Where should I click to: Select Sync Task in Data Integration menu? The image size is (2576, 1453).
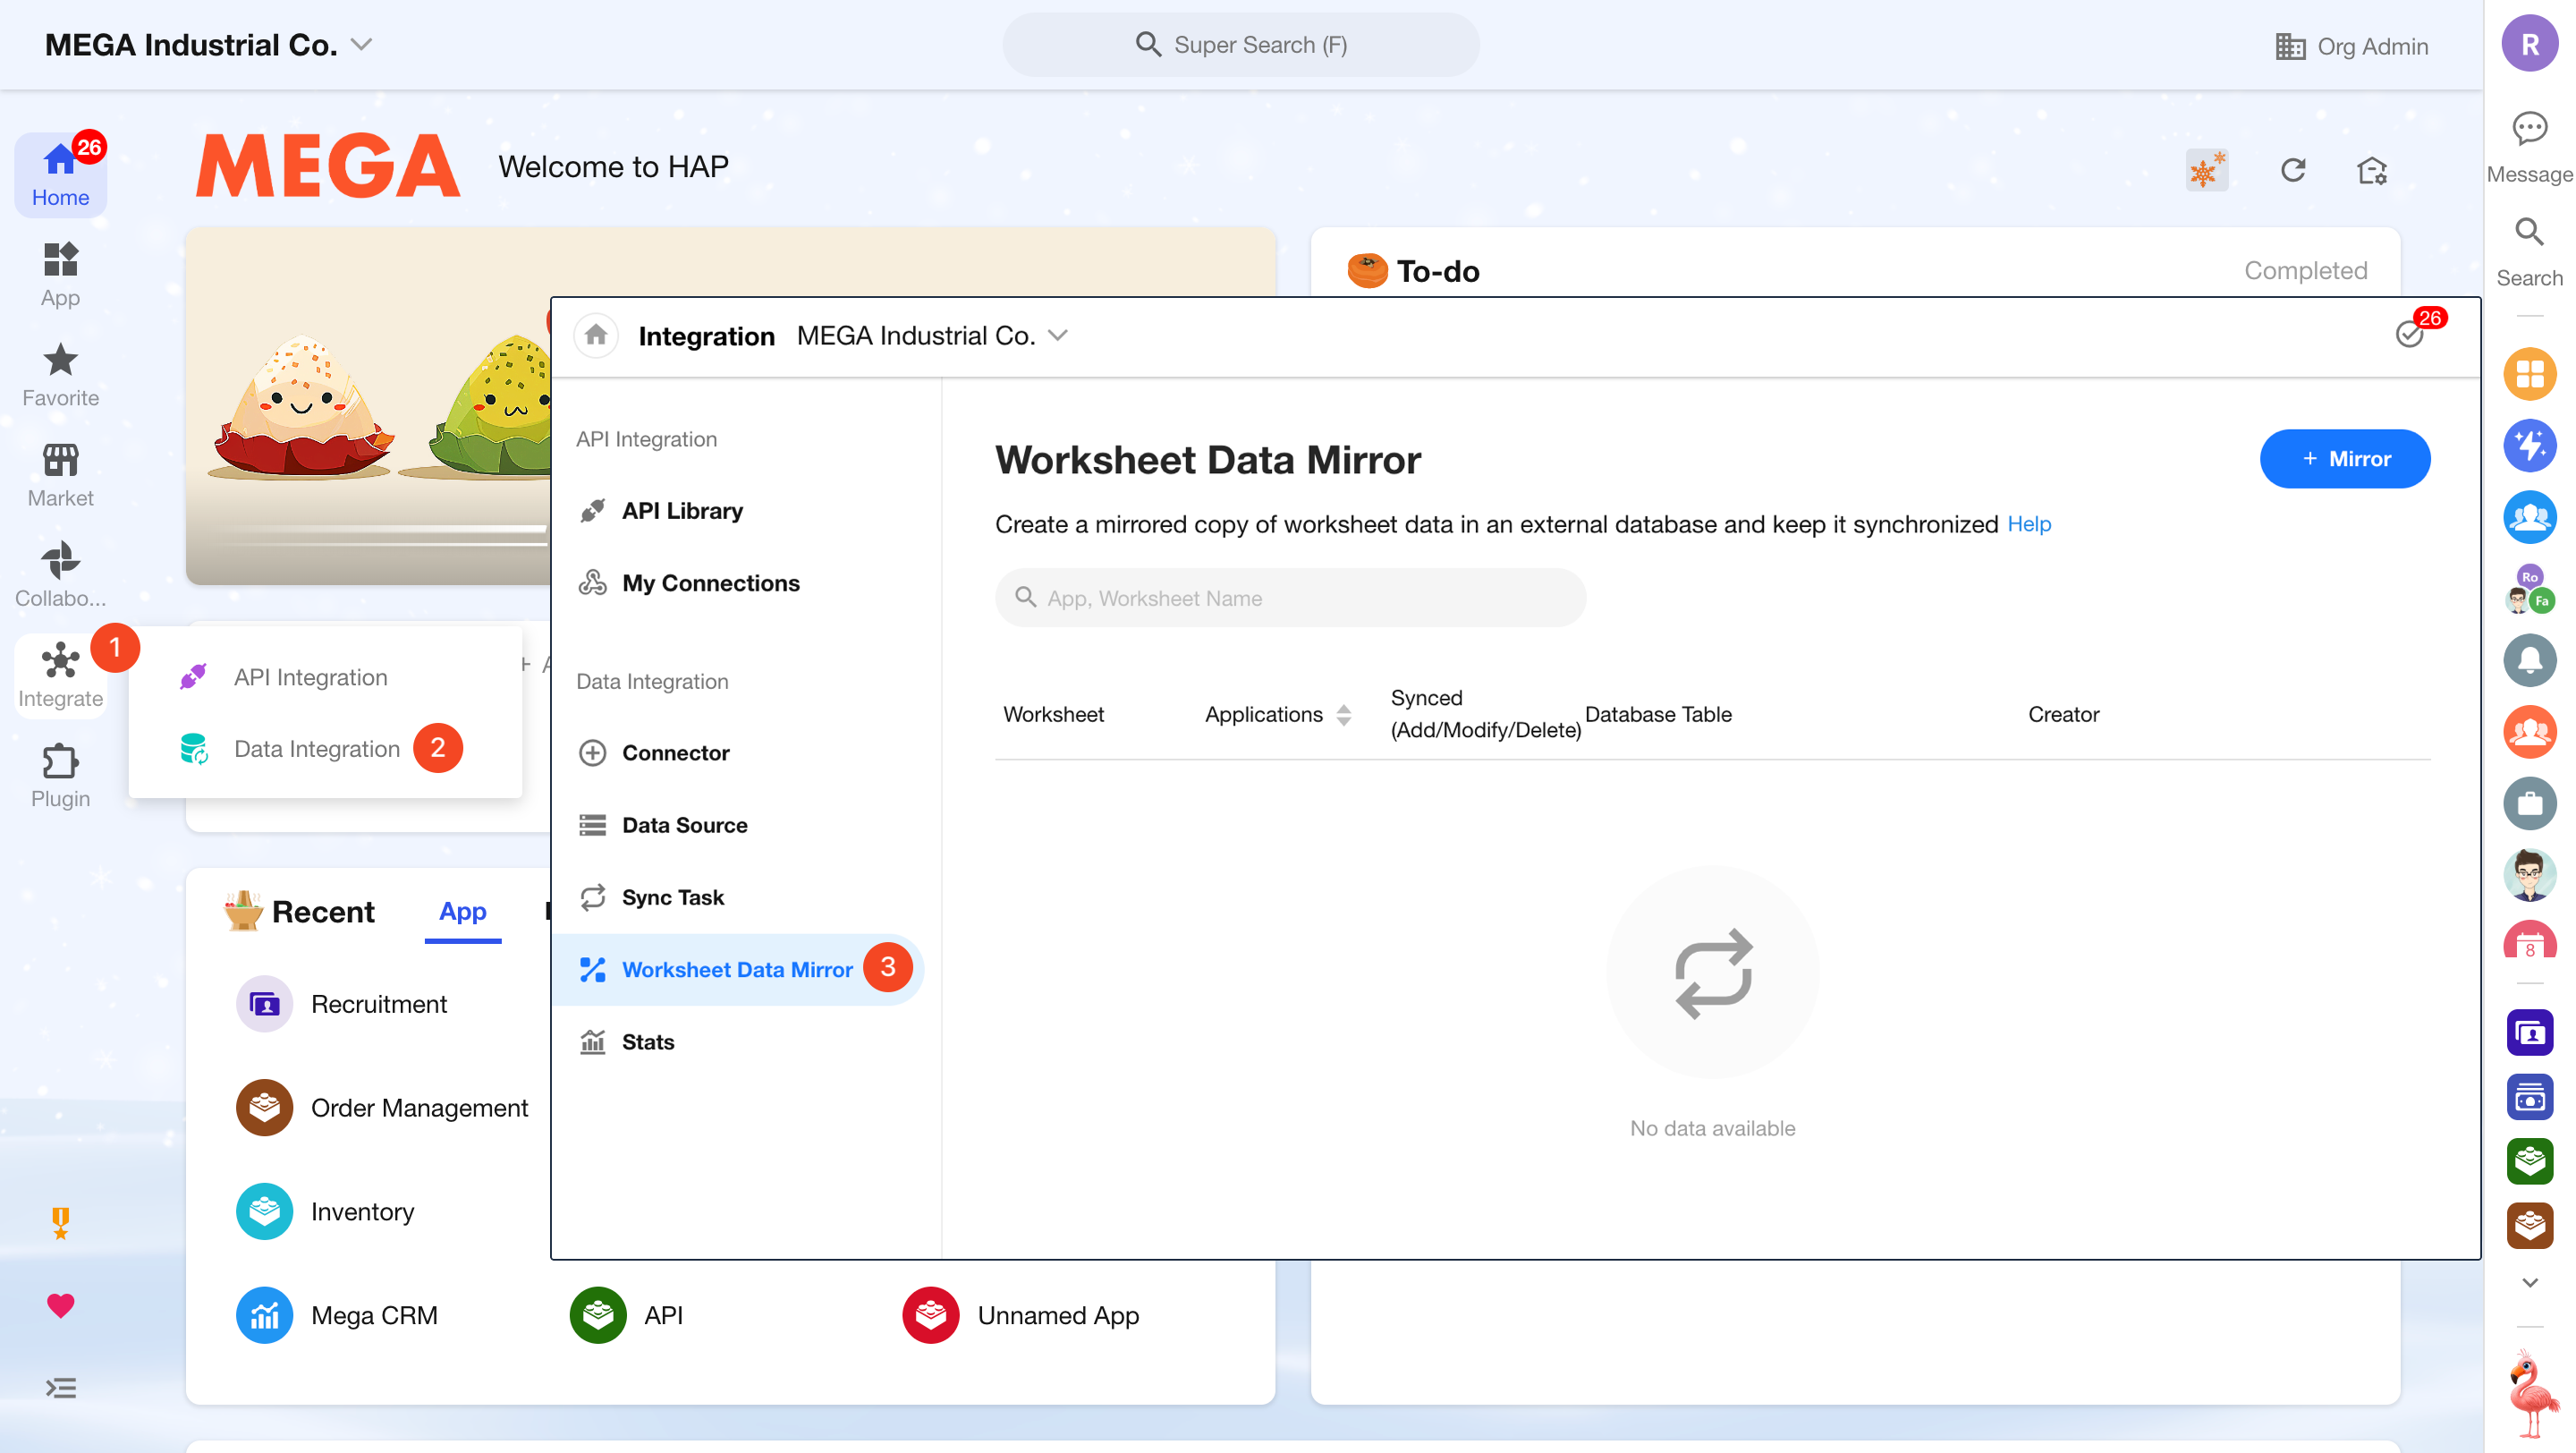click(672, 897)
